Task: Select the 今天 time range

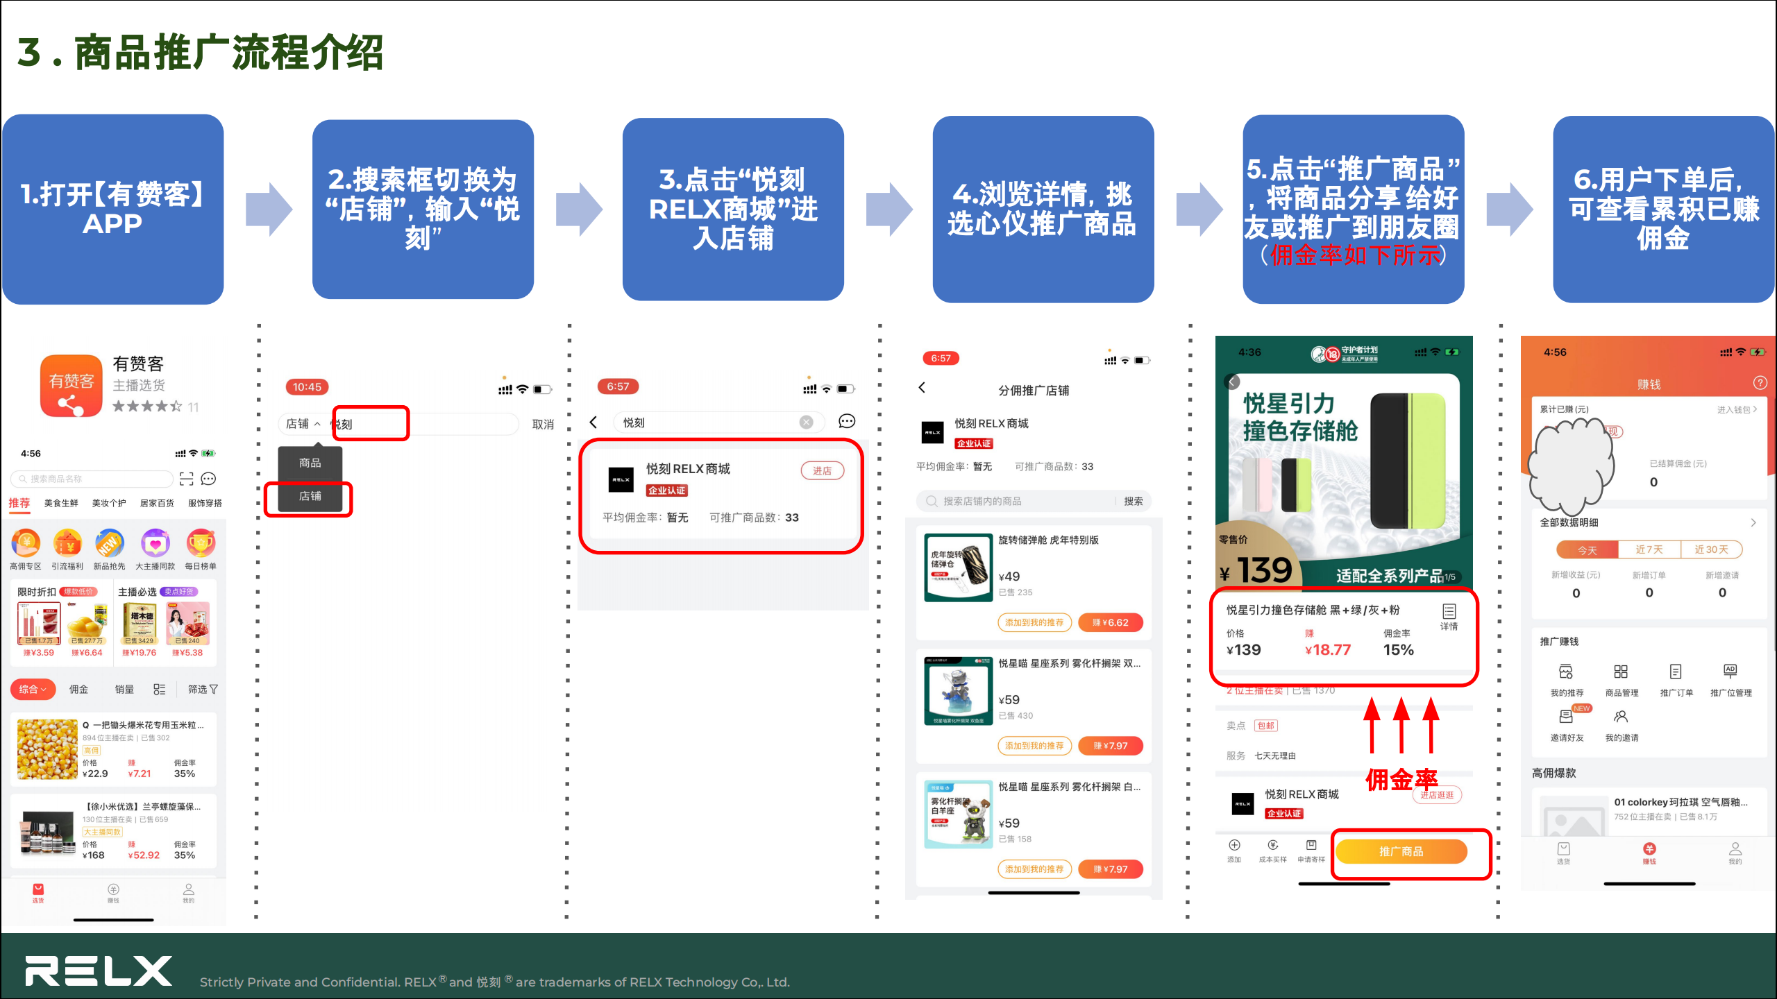Action: (x=1587, y=549)
